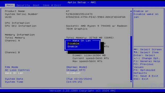Image resolution: width=165 pixels, height=93 pixels.
Task: Click the scrollbar down arrow
Action: point(131,82)
